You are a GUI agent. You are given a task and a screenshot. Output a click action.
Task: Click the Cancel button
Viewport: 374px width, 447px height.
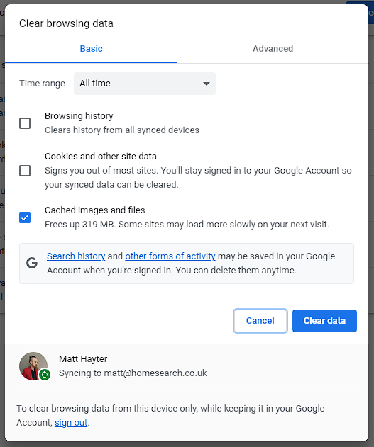tap(260, 321)
